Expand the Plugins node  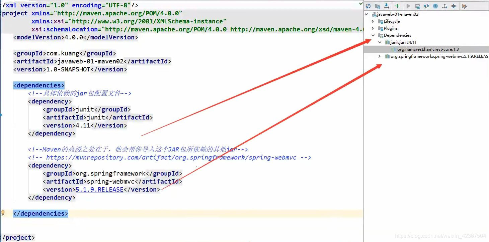tap(373, 28)
